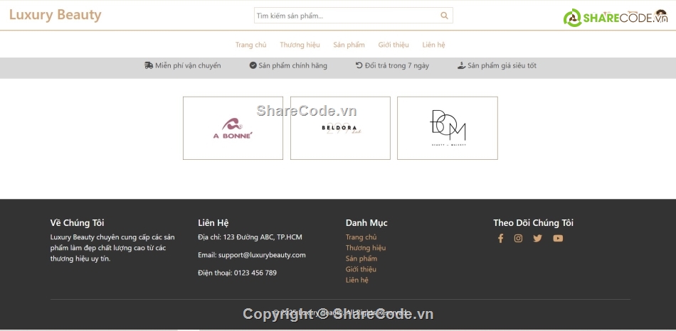This screenshot has width=676, height=331.
Task: Click text 'Sản phẩm giá siêu tốt'
Action: click(x=502, y=65)
